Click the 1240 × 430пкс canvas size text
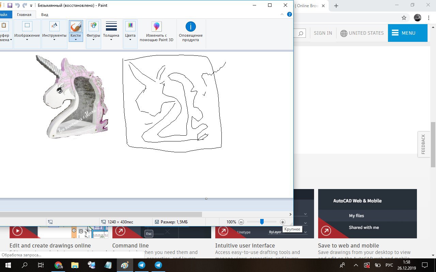This screenshot has width=436, height=272. coord(120,222)
